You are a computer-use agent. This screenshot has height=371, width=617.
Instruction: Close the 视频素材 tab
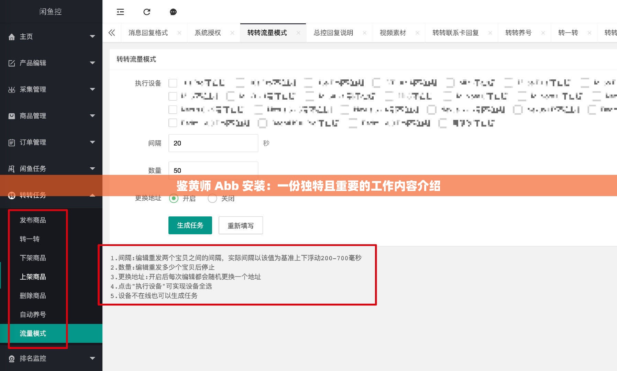click(x=418, y=33)
